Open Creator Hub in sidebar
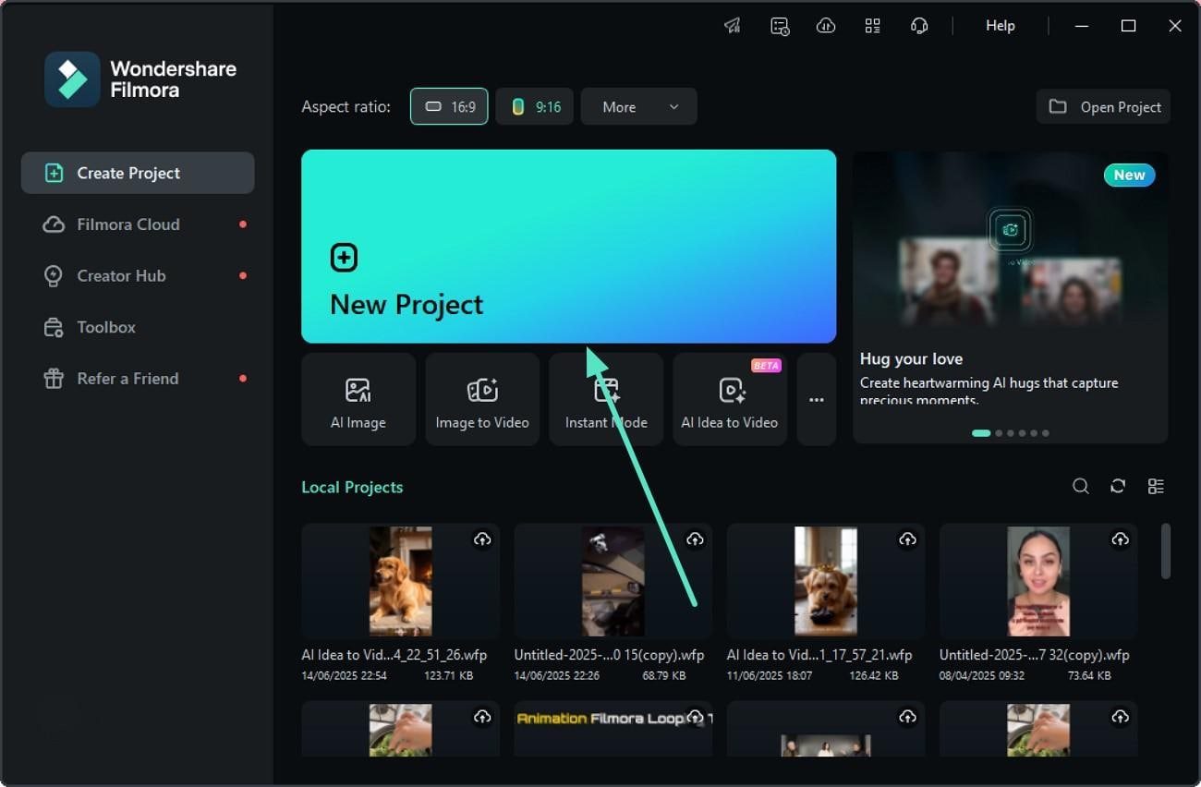 coord(138,275)
